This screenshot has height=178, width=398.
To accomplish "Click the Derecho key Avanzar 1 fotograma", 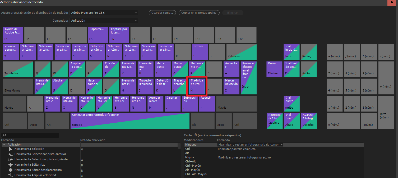I will tap(309, 121).
